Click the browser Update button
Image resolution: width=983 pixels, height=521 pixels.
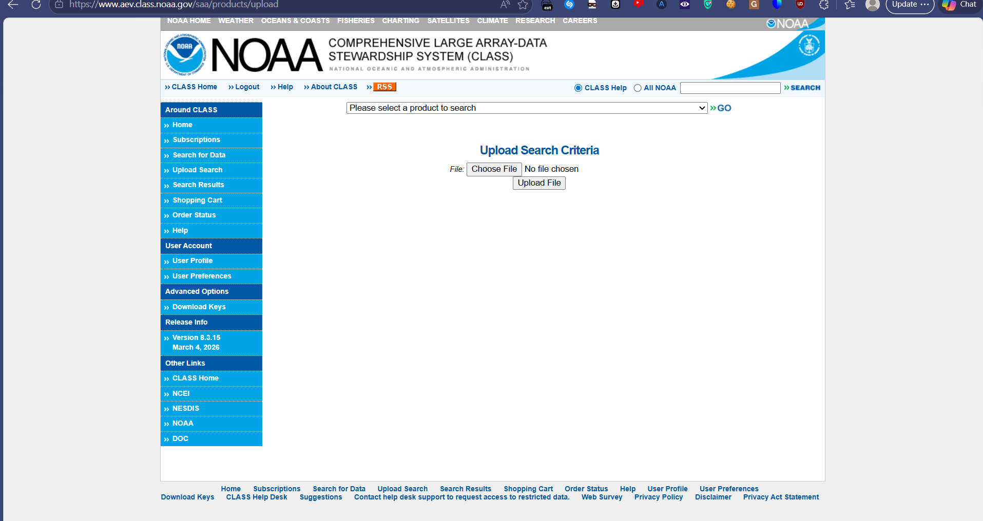910,5
